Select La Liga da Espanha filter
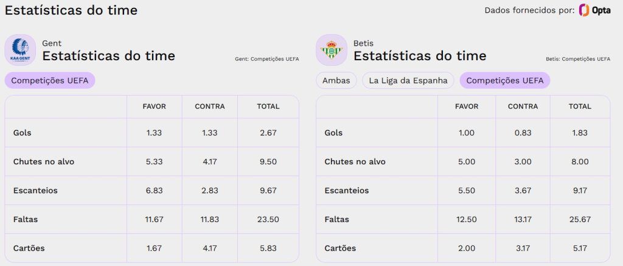 408,80
